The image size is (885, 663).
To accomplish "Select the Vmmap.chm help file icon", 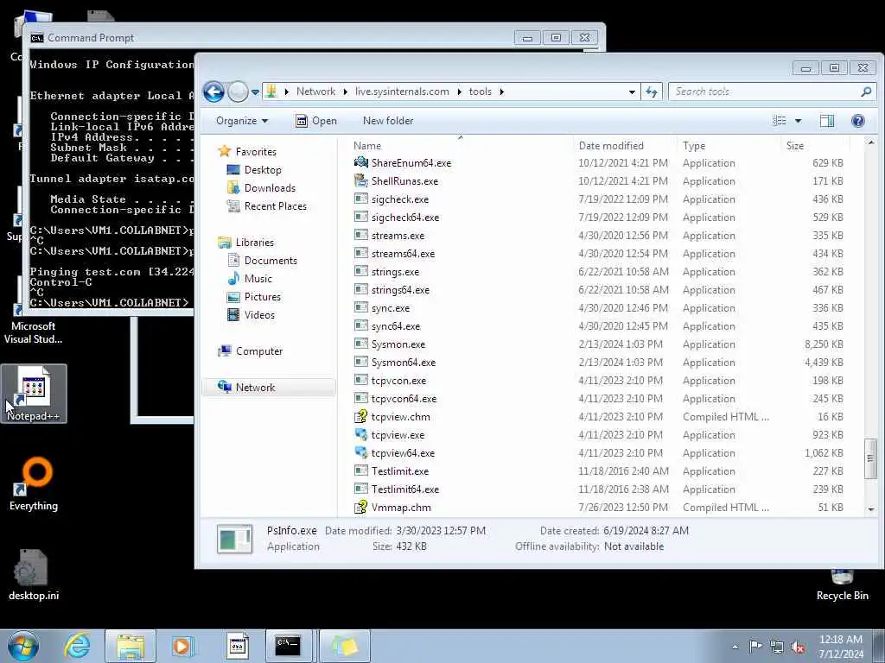I will click(x=361, y=508).
